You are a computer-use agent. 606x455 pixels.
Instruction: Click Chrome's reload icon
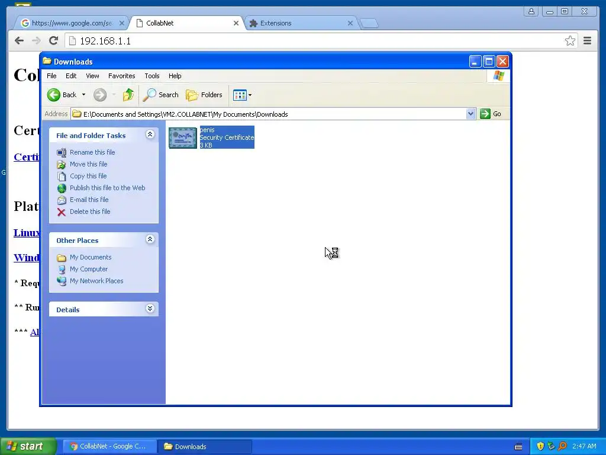(54, 41)
